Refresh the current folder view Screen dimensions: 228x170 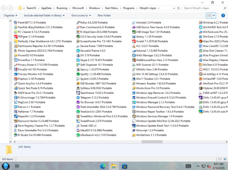point(179,8)
